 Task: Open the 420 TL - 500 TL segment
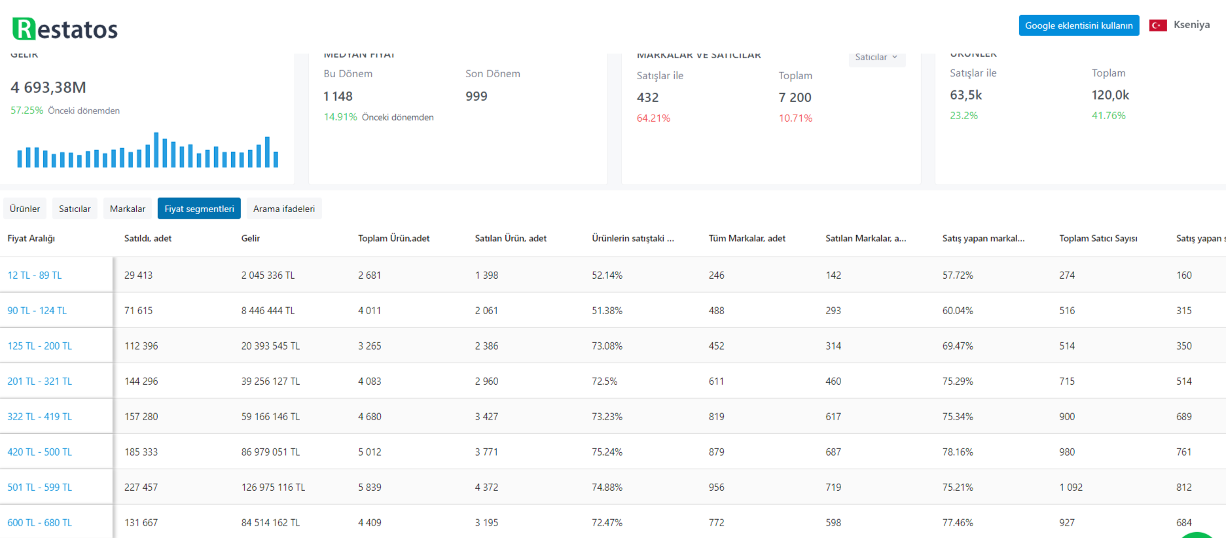click(40, 452)
